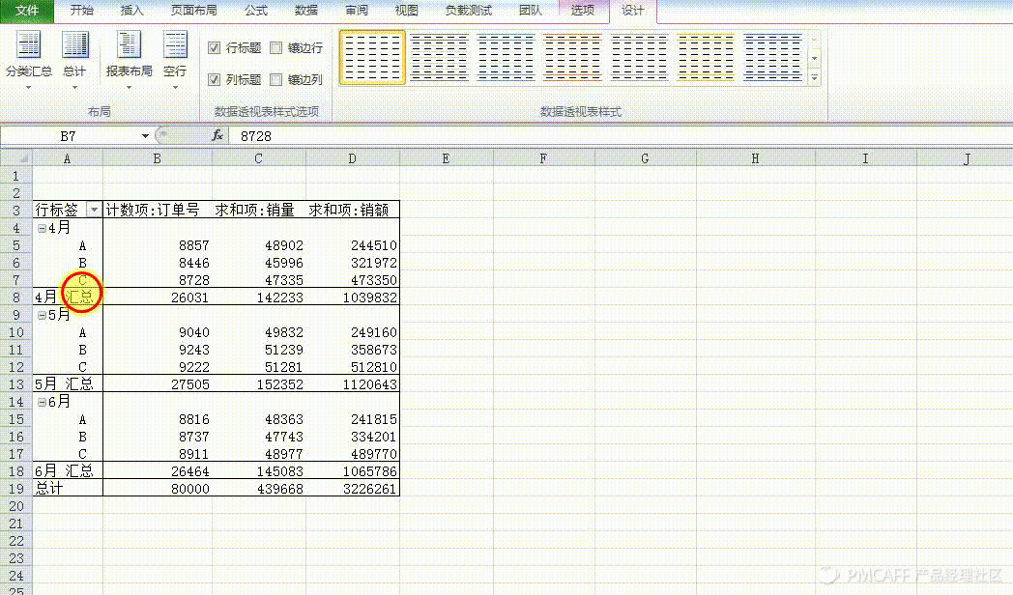The height and width of the screenshot is (595, 1013).
Task: Open the 文件 file menu
Action: (x=27, y=11)
